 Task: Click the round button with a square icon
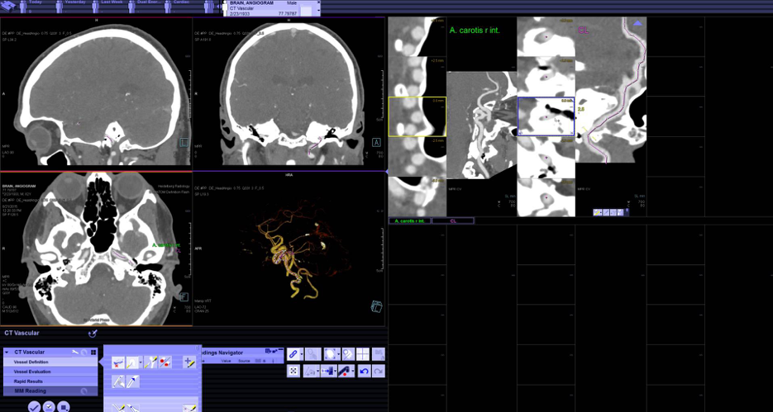coord(64,406)
